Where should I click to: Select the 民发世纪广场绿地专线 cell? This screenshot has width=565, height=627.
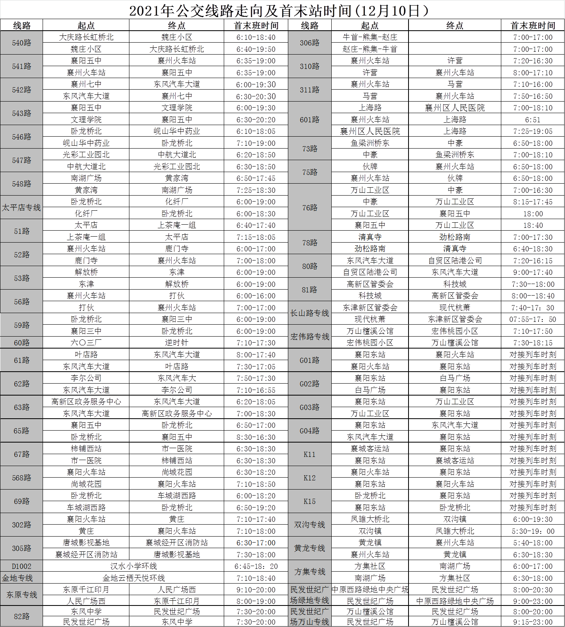click(x=309, y=595)
